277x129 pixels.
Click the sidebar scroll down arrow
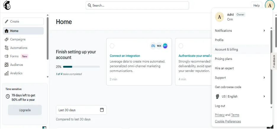(x=48, y=77)
